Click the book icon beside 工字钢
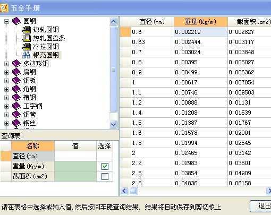 pyautogui.click(x=16, y=106)
